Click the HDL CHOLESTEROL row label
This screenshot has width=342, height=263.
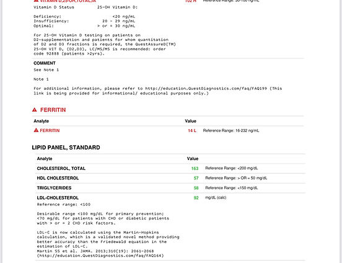coord(58,178)
